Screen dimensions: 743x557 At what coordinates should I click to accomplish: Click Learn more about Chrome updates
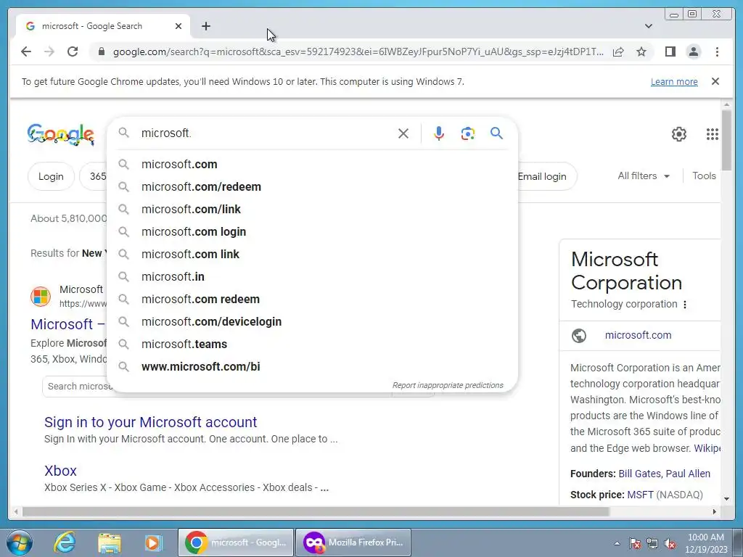674,82
